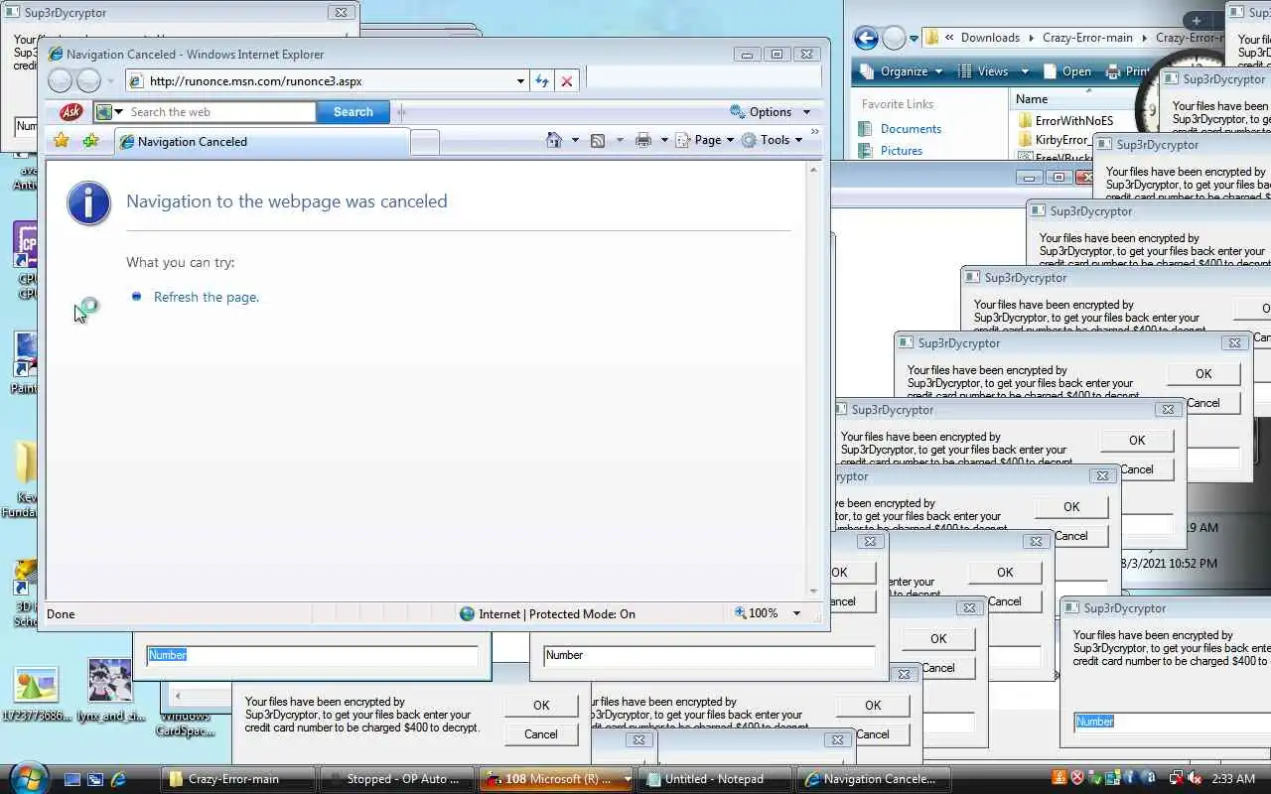Click the Explorer window back arrow
This screenshot has width=1271, height=794.
click(866, 38)
